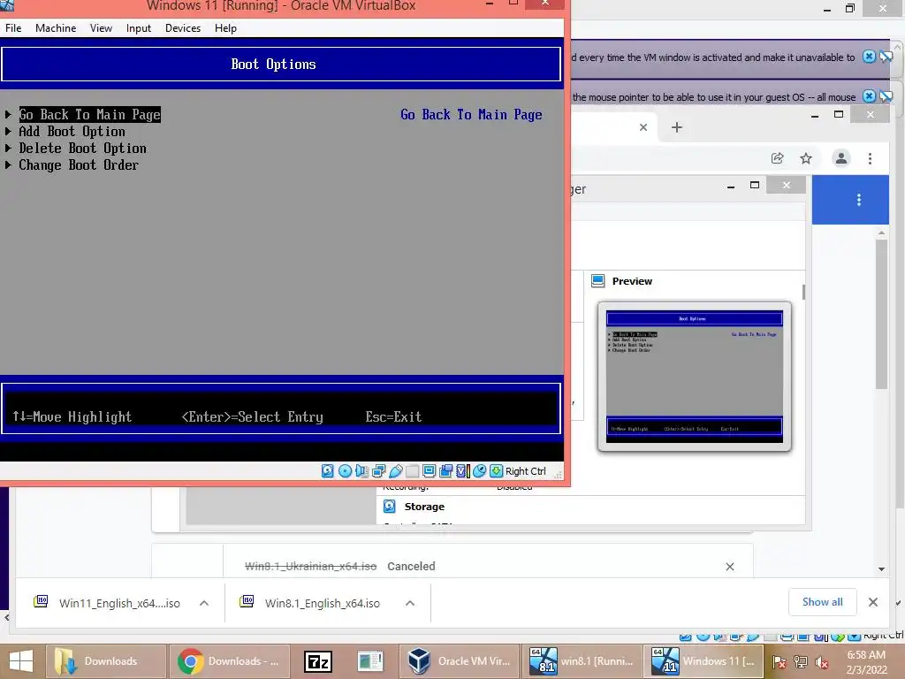Image resolution: width=905 pixels, height=679 pixels.
Task: Switch to win8.1 Running VM taskbar item
Action: [x=582, y=661]
